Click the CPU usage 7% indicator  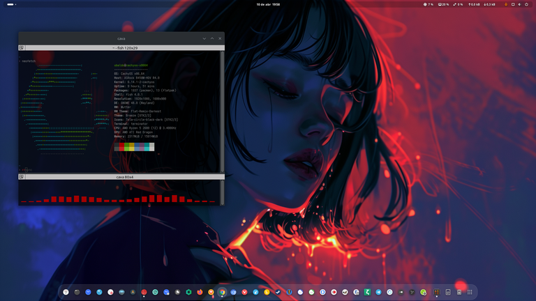429,4
